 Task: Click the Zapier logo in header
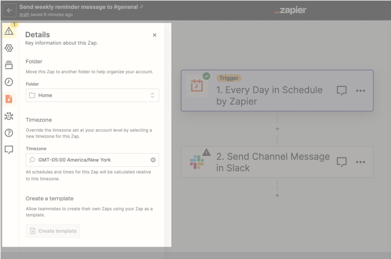click(290, 10)
